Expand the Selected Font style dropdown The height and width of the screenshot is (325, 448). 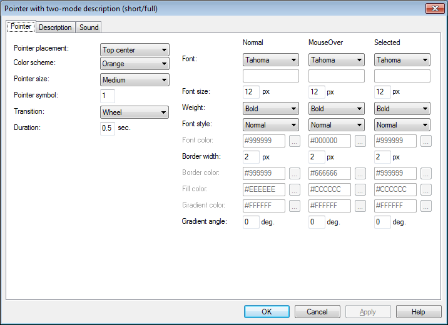(x=402, y=125)
